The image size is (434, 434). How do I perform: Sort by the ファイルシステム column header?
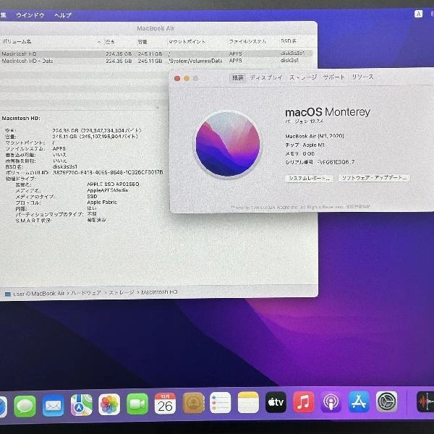[247, 41]
